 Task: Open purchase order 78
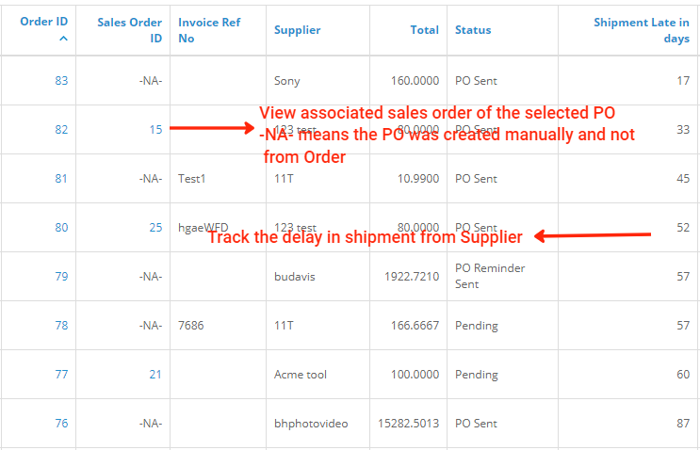click(x=61, y=326)
